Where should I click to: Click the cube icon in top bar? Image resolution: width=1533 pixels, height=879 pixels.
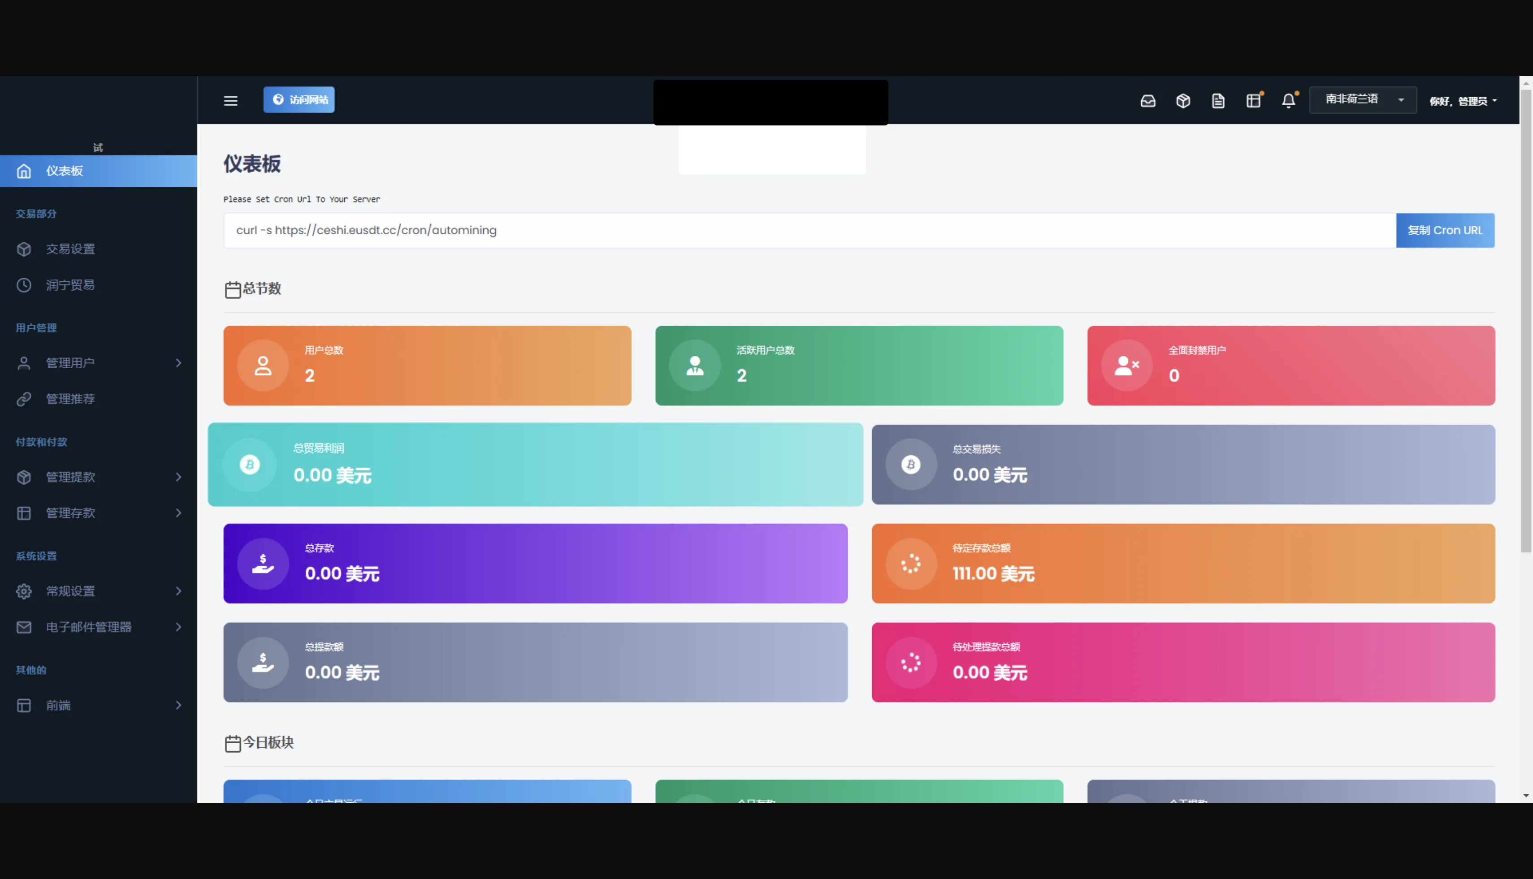coord(1182,101)
